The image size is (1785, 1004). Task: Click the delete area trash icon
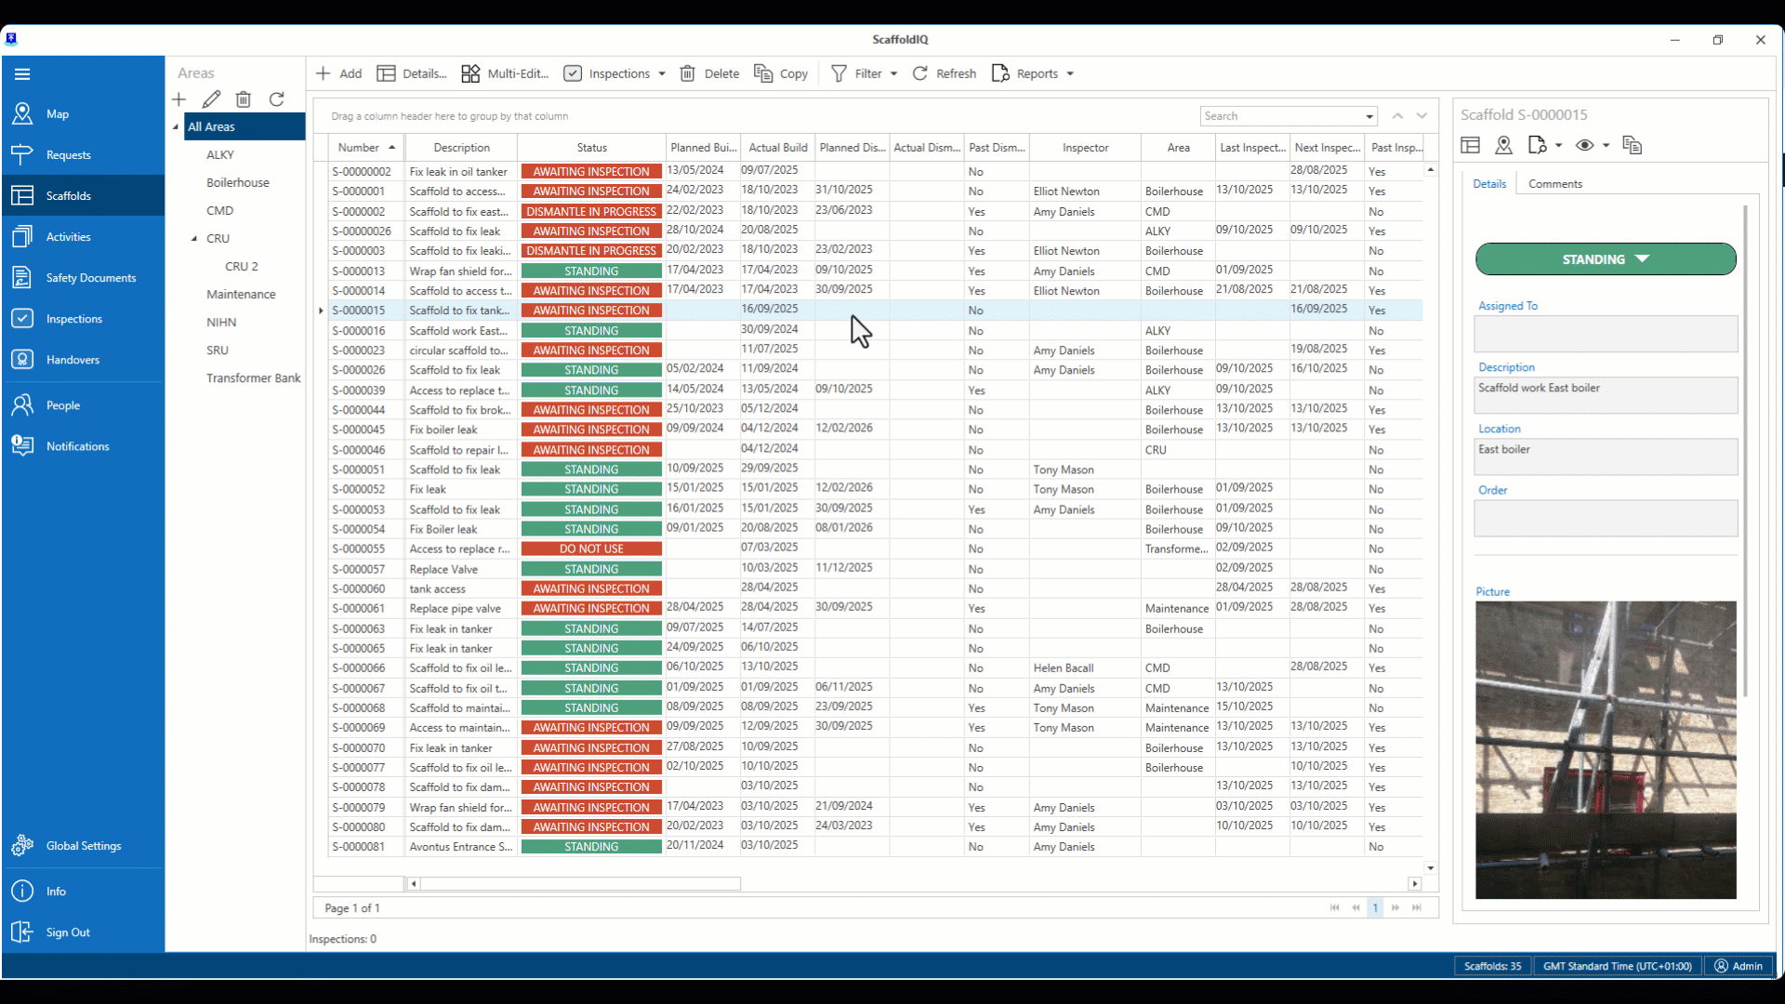tap(244, 99)
